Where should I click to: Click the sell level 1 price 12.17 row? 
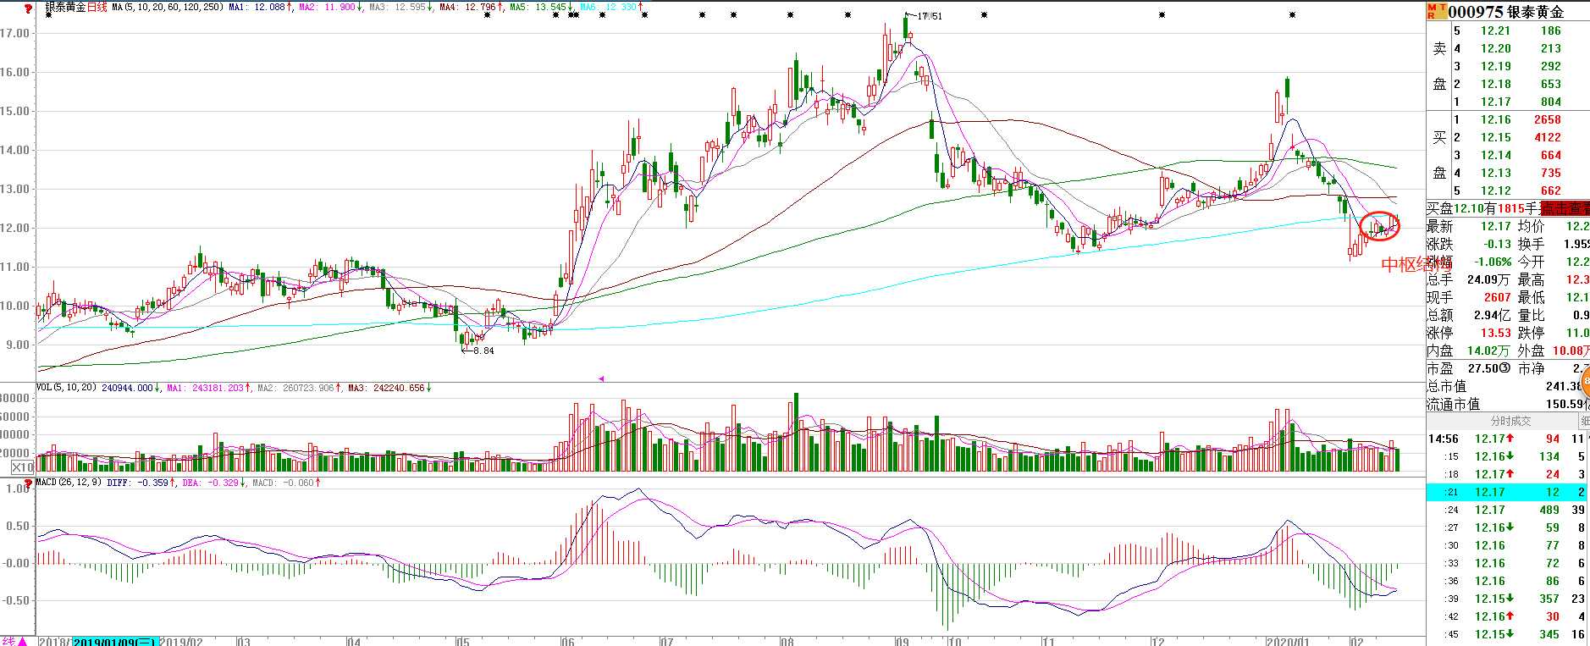[1508, 102]
